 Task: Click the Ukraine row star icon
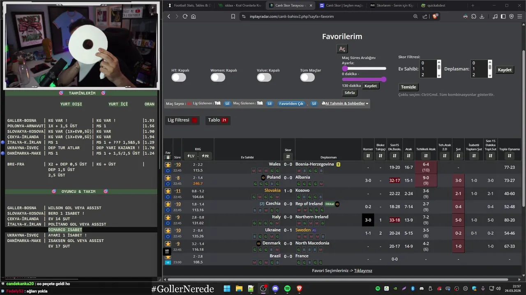pos(168,230)
